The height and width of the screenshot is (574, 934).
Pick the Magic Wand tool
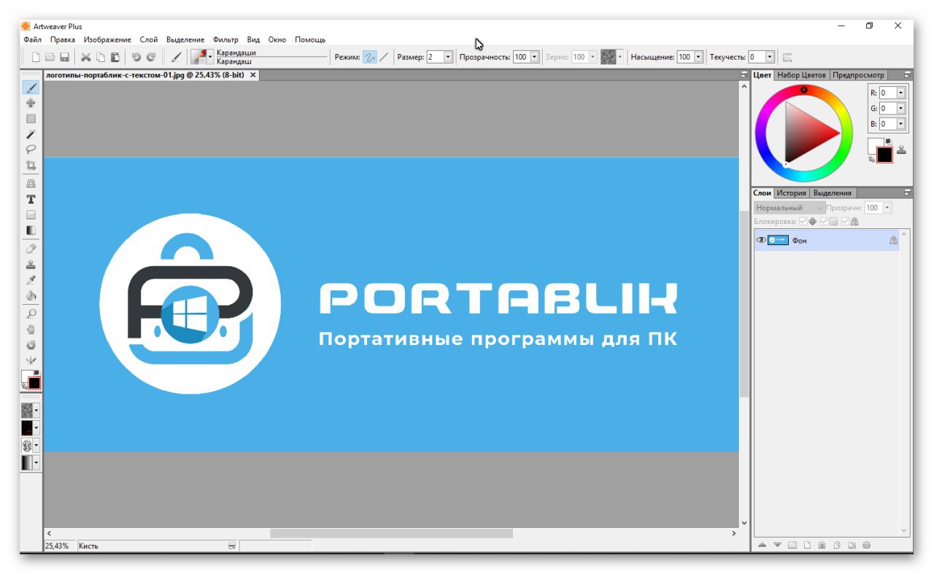click(31, 134)
